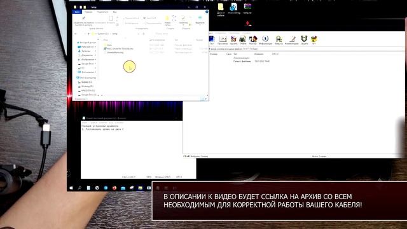Select KINGSTON (E:) drive in Explorer sidebar
The height and width of the screenshot is (229, 407).
tap(87, 90)
